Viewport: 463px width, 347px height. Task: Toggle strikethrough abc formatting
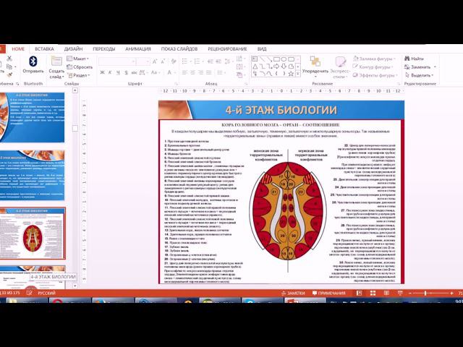click(x=134, y=72)
